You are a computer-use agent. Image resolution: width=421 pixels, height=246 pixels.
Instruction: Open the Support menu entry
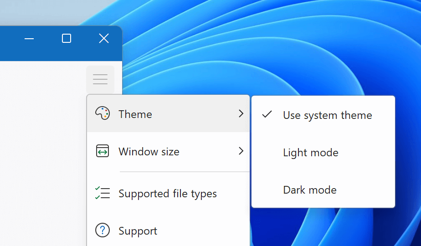(168, 231)
